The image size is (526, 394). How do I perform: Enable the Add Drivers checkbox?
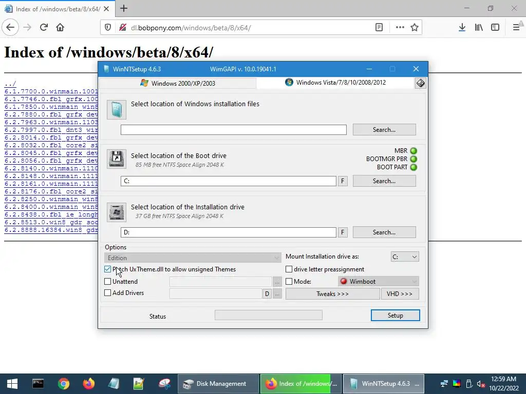tap(108, 293)
